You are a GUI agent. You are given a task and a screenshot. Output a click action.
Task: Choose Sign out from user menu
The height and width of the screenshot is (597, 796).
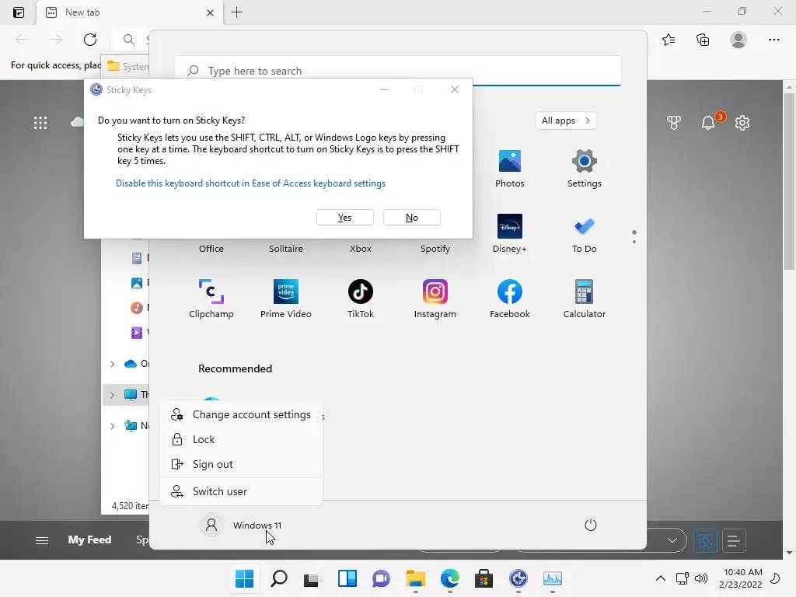[x=241, y=464]
